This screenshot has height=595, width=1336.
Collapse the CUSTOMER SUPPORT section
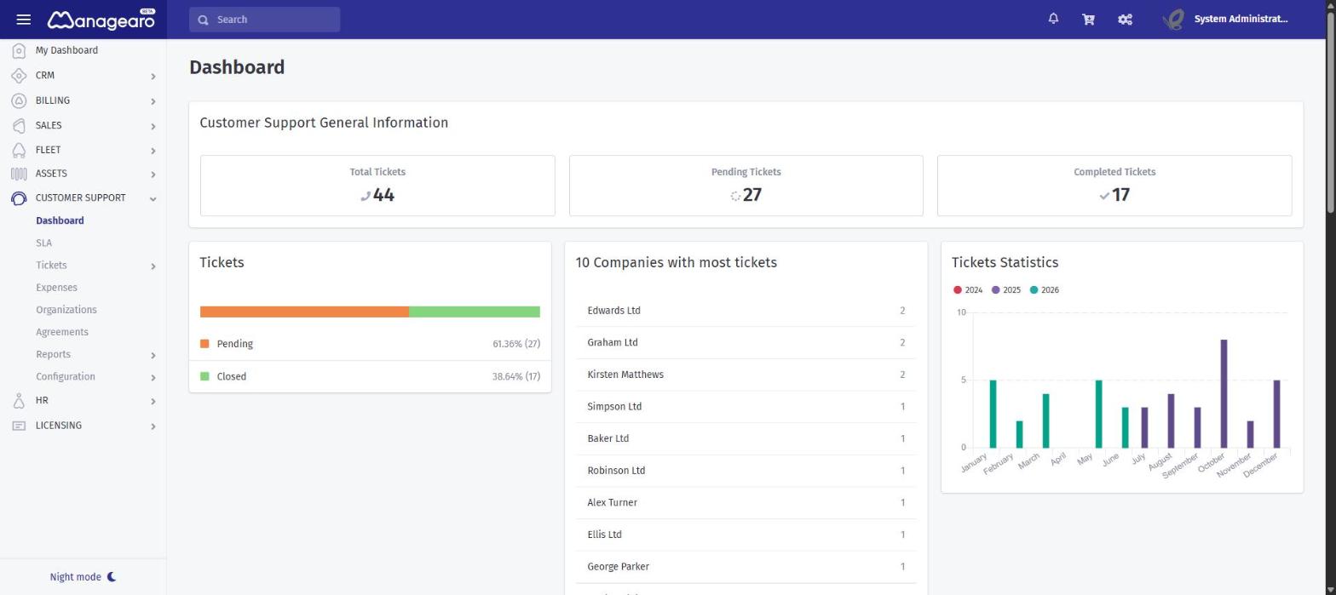pyautogui.click(x=153, y=198)
